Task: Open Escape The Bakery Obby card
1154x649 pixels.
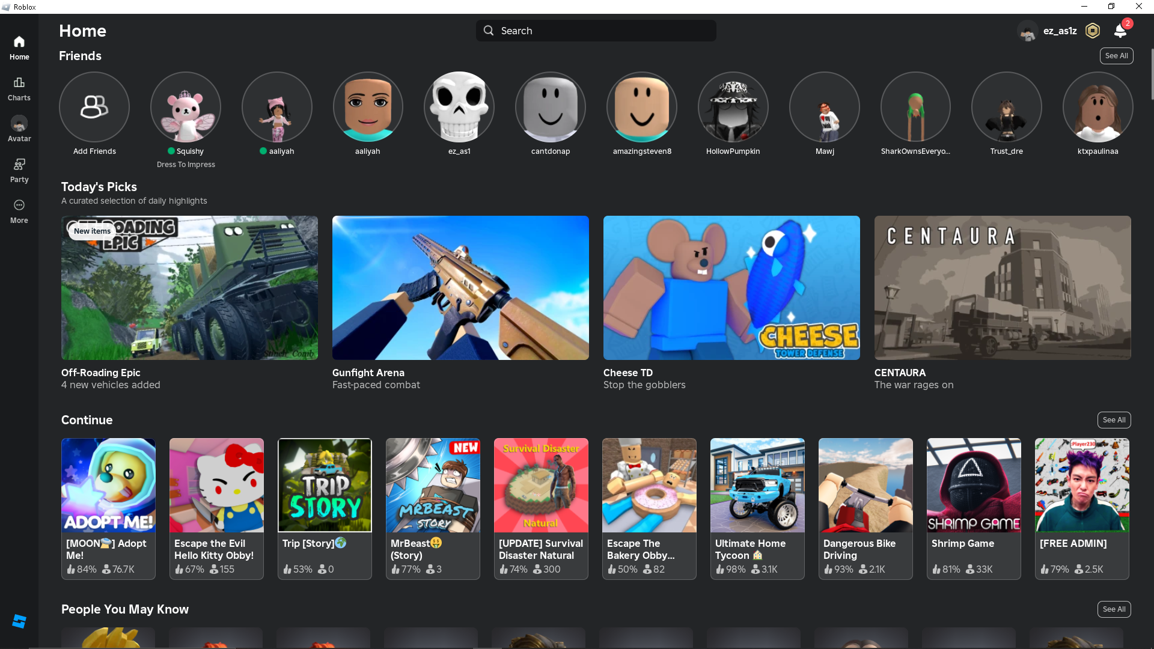Action: click(649, 508)
